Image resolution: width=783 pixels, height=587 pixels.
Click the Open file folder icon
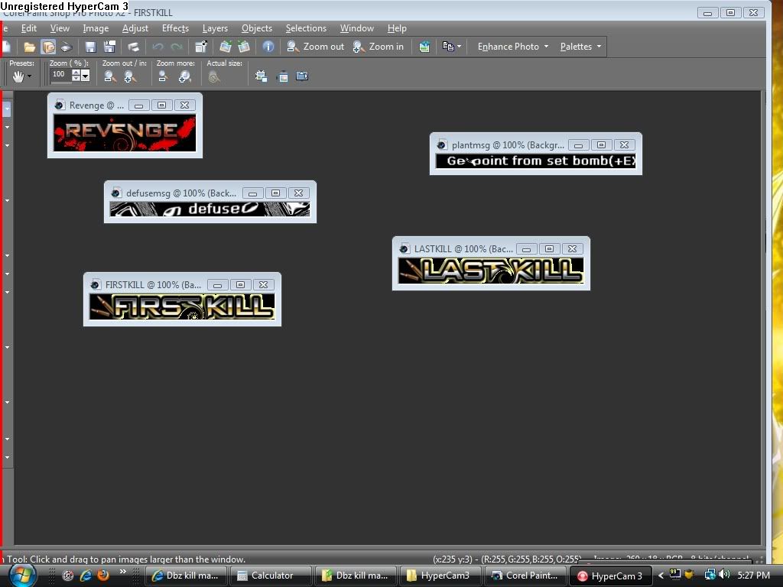(29, 47)
